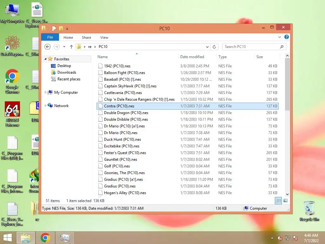Open the C_Program Files (x86) desktop file
This screenshot has width=325, height=244.
(x=12, y=148)
